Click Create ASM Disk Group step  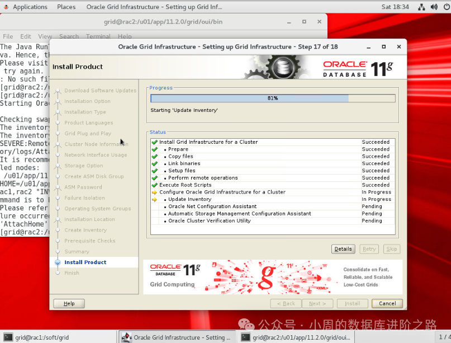[94, 176]
